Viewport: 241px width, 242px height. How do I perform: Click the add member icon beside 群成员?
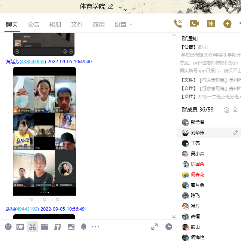[235, 110]
